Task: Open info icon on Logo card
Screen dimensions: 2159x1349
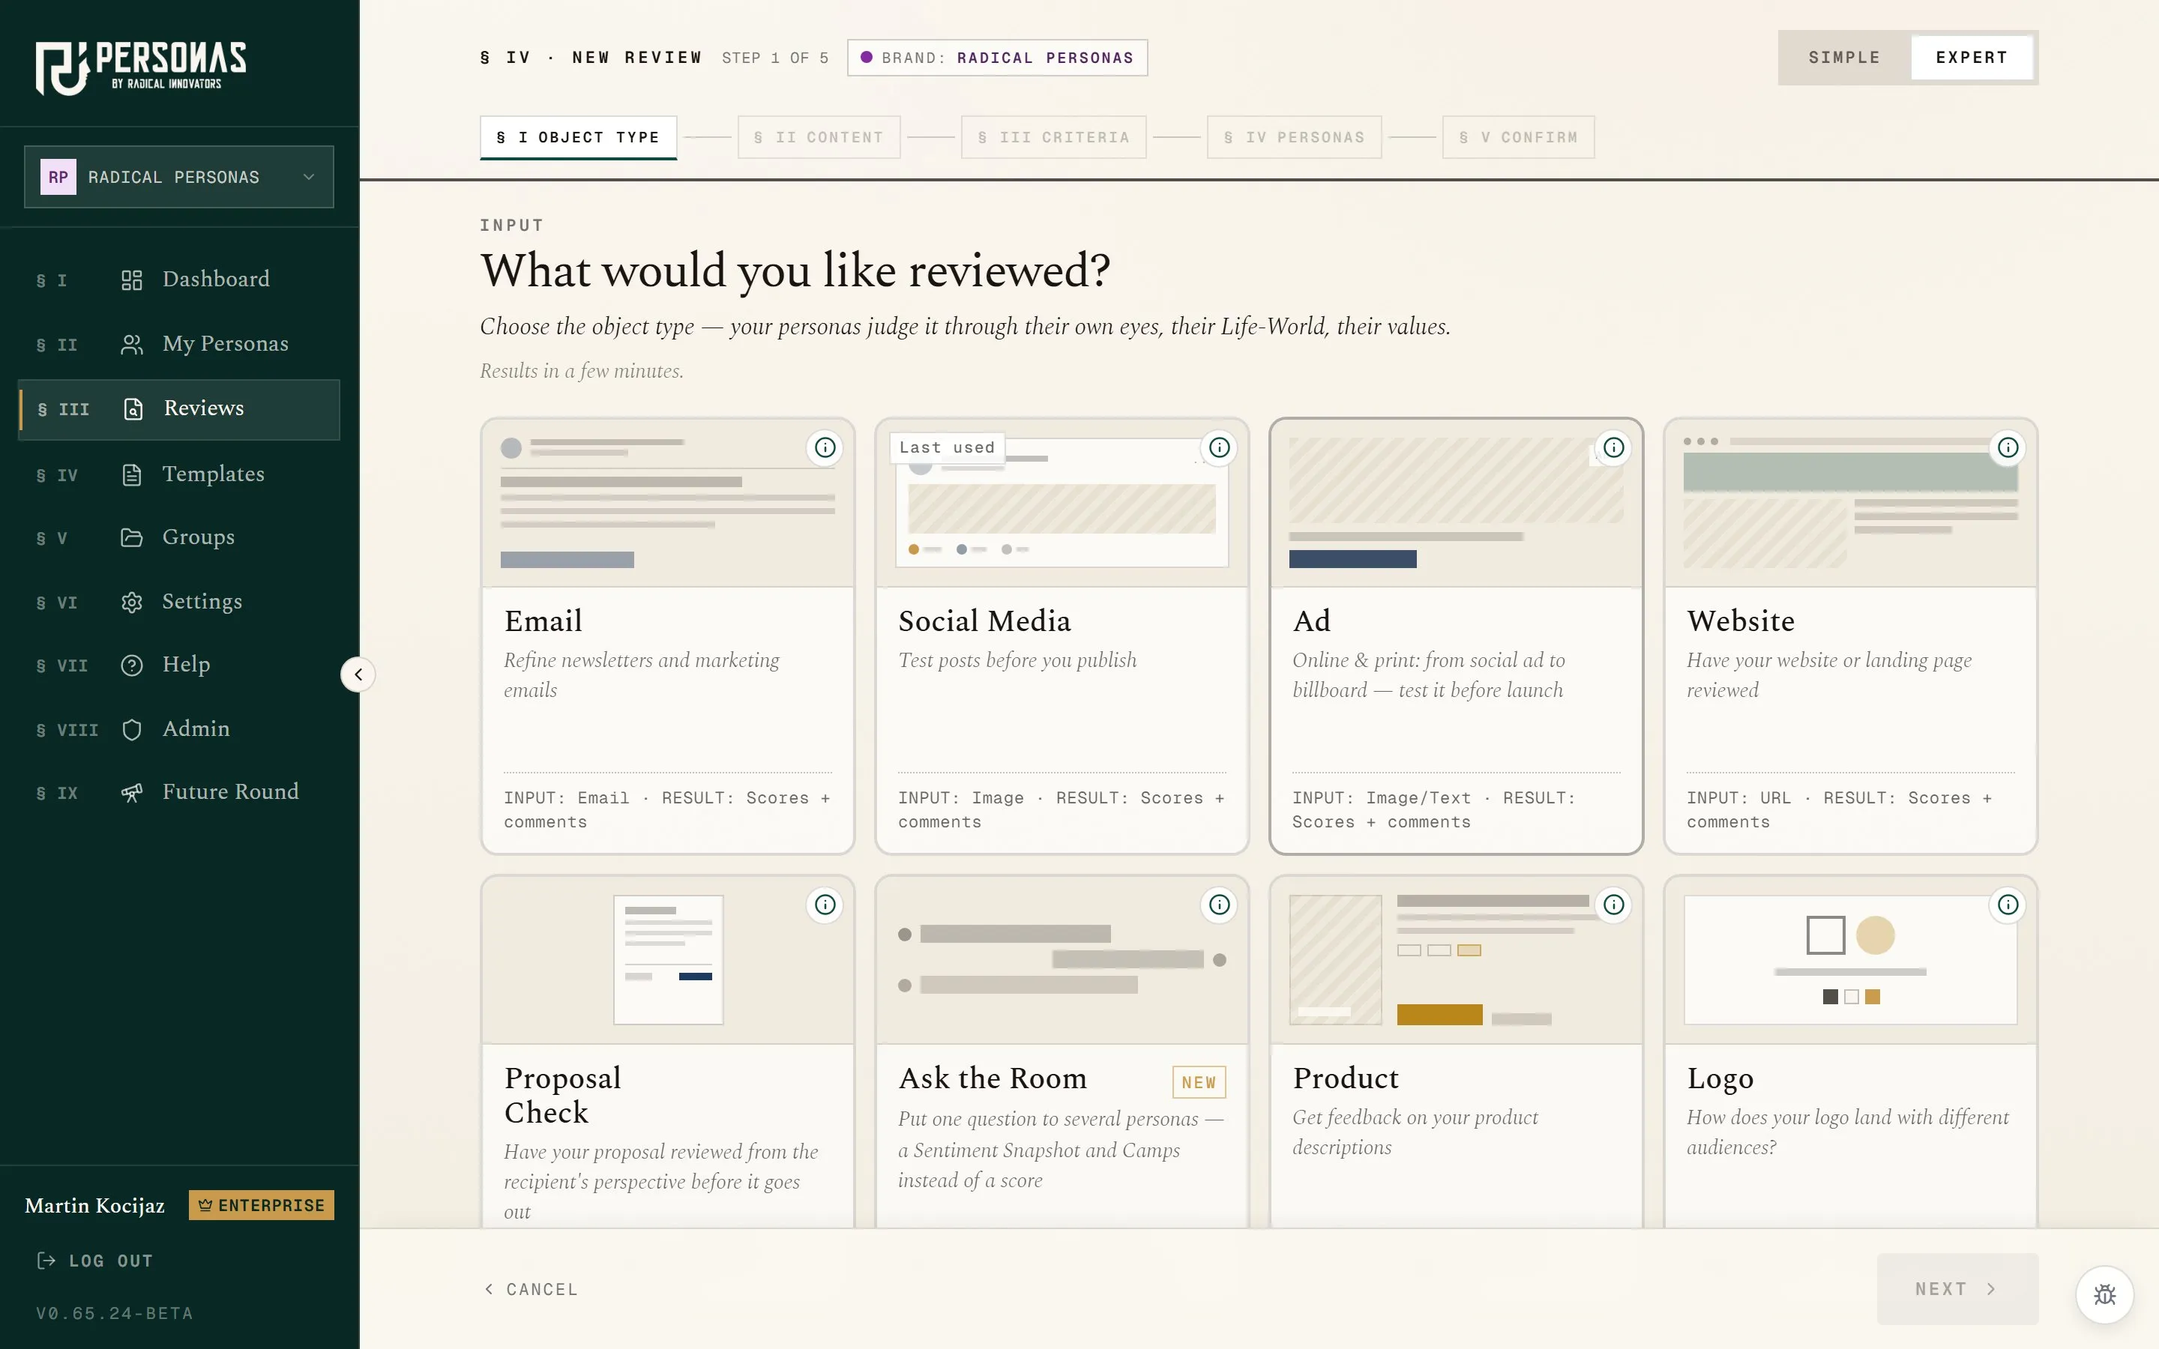Action: 2008,905
